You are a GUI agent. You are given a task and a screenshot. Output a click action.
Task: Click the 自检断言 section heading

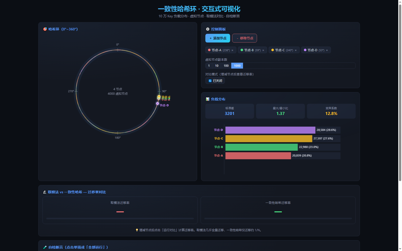pyautogui.click(x=78, y=247)
